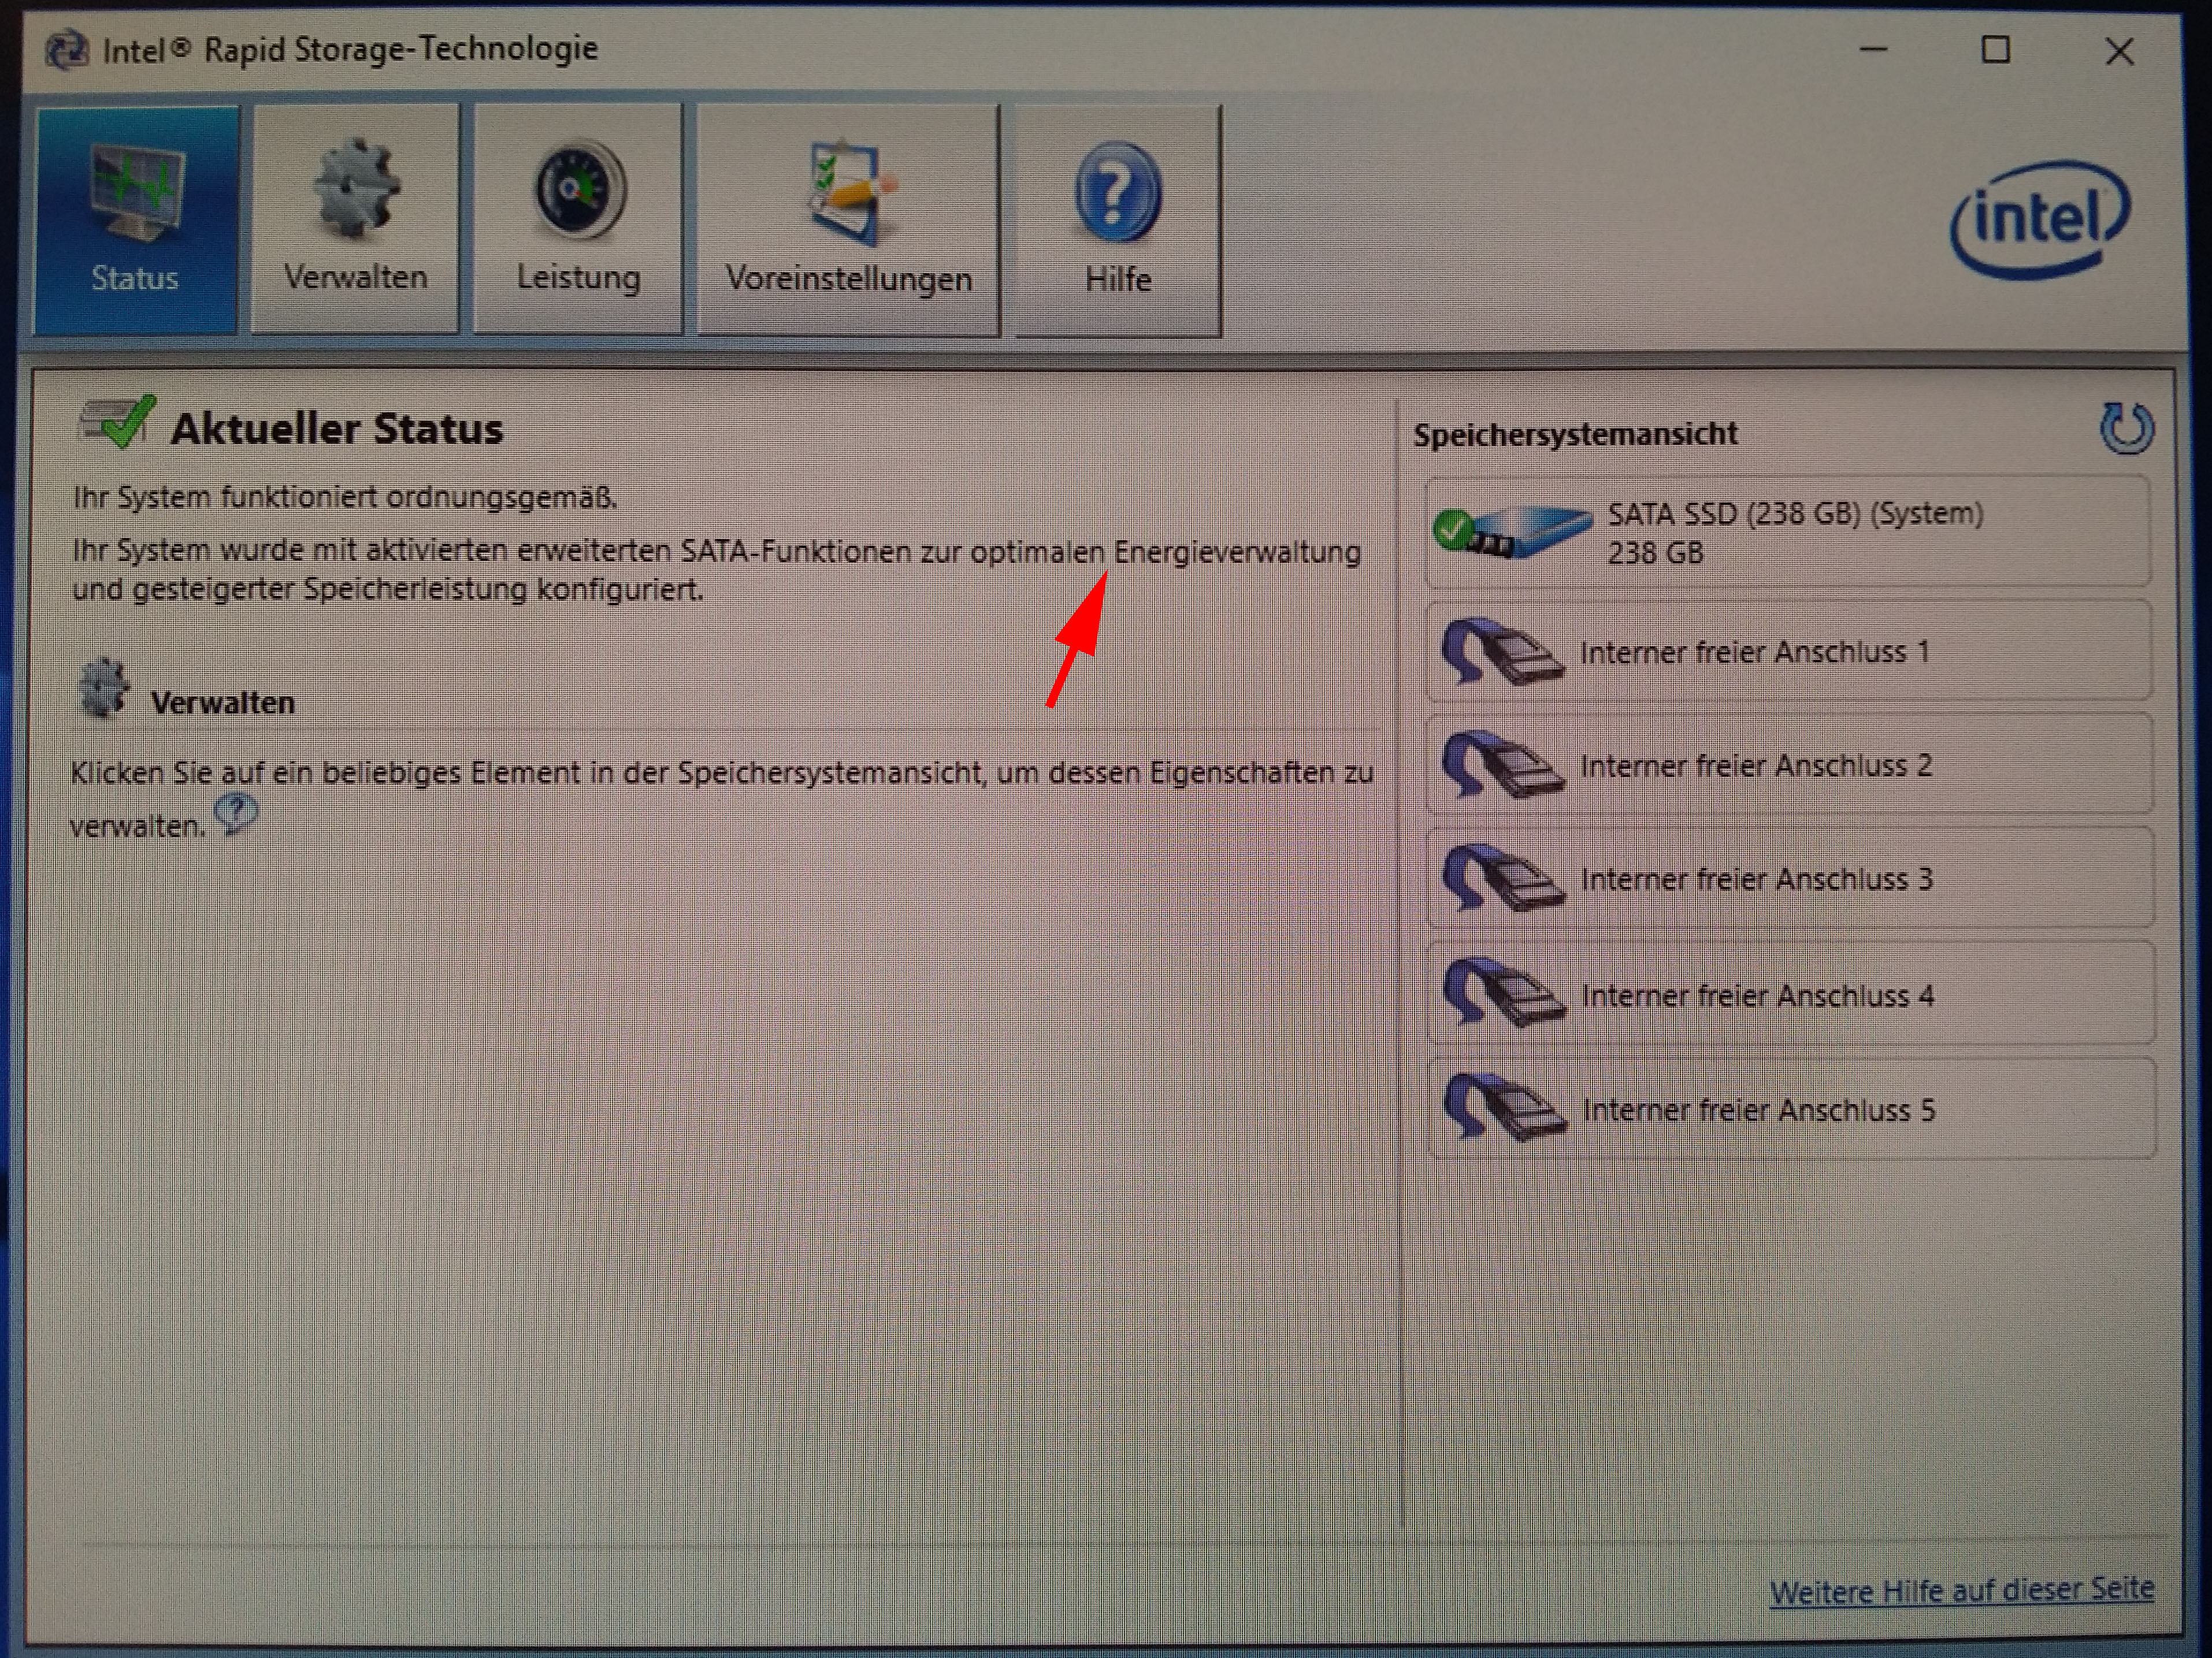Open the Leistung tab
The height and width of the screenshot is (1658, 2212).
578,220
